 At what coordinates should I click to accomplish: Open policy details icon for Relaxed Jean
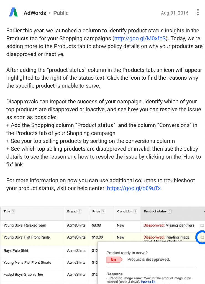pos(202,225)
